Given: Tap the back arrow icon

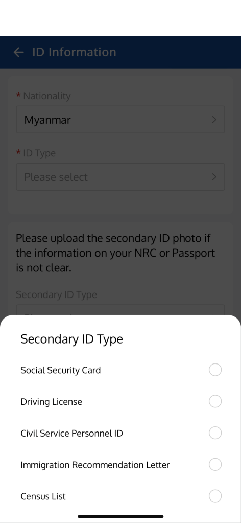Looking at the screenshot, I should pos(19,52).
